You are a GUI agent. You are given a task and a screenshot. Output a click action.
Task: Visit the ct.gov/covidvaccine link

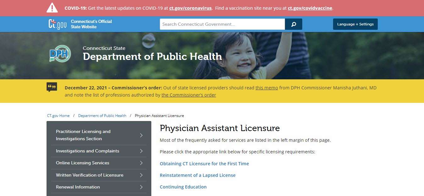click(310, 8)
